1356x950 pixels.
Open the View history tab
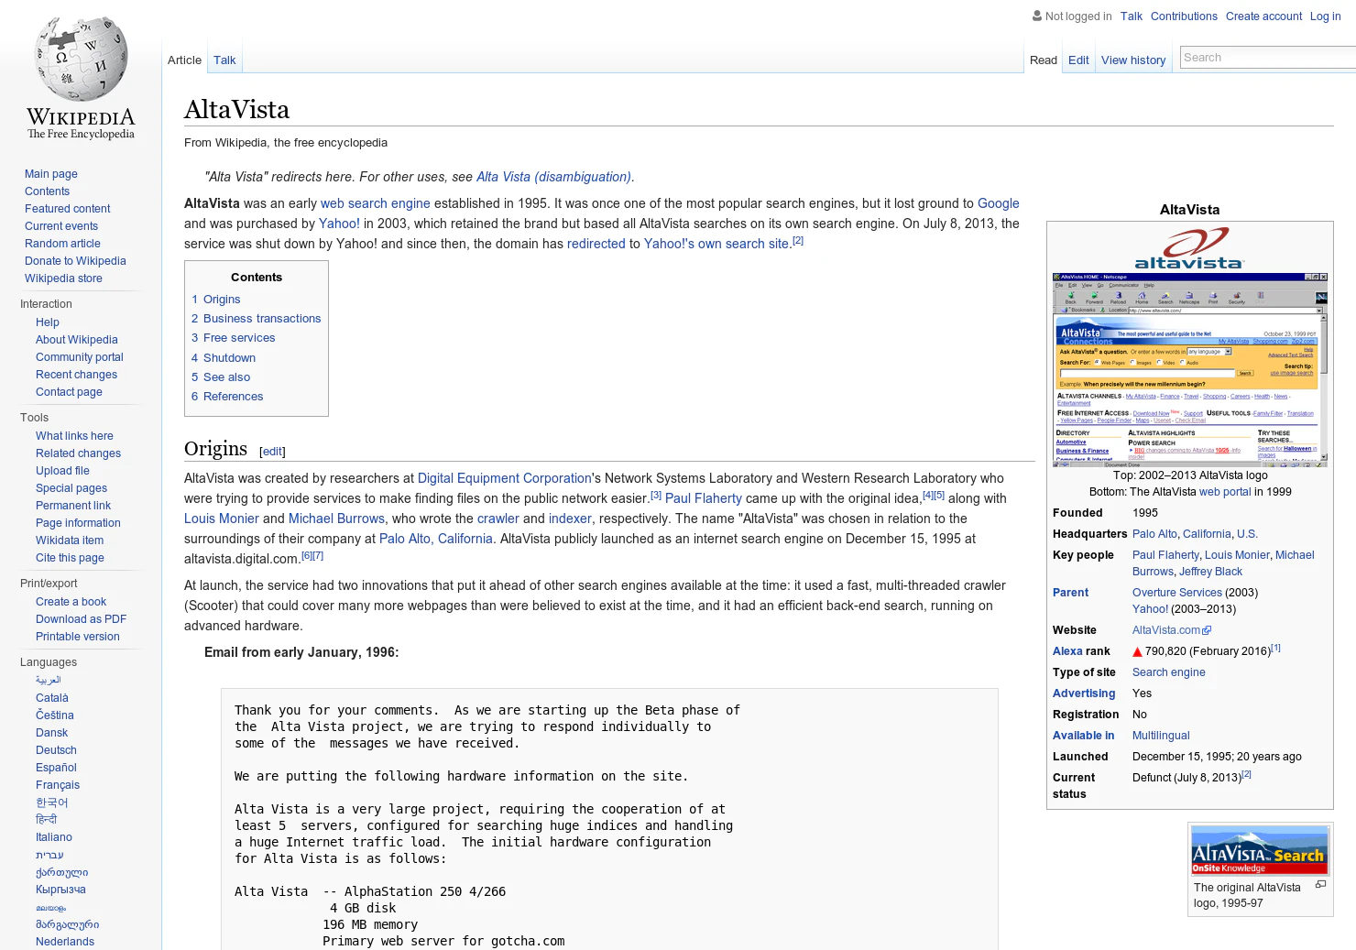[1133, 60]
